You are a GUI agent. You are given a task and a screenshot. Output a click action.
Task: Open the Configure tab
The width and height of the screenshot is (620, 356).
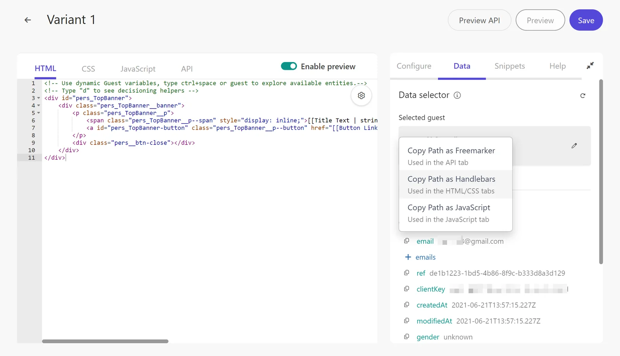(x=414, y=66)
